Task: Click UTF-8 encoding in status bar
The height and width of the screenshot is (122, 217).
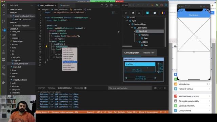Action: 99,112
